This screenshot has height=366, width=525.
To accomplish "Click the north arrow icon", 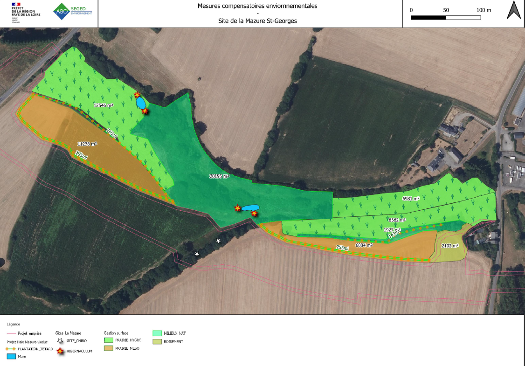I will coord(514,10).
